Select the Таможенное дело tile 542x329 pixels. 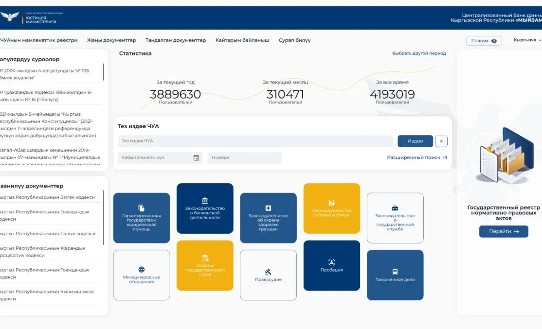395,275
